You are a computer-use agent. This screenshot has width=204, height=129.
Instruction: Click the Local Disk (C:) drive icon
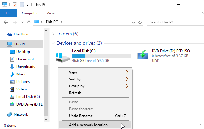click(62, 56)
